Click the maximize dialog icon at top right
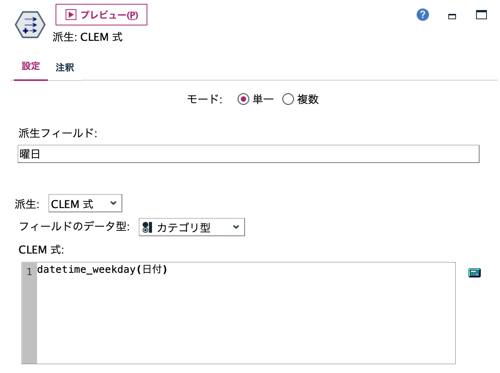 click(481, 15)
